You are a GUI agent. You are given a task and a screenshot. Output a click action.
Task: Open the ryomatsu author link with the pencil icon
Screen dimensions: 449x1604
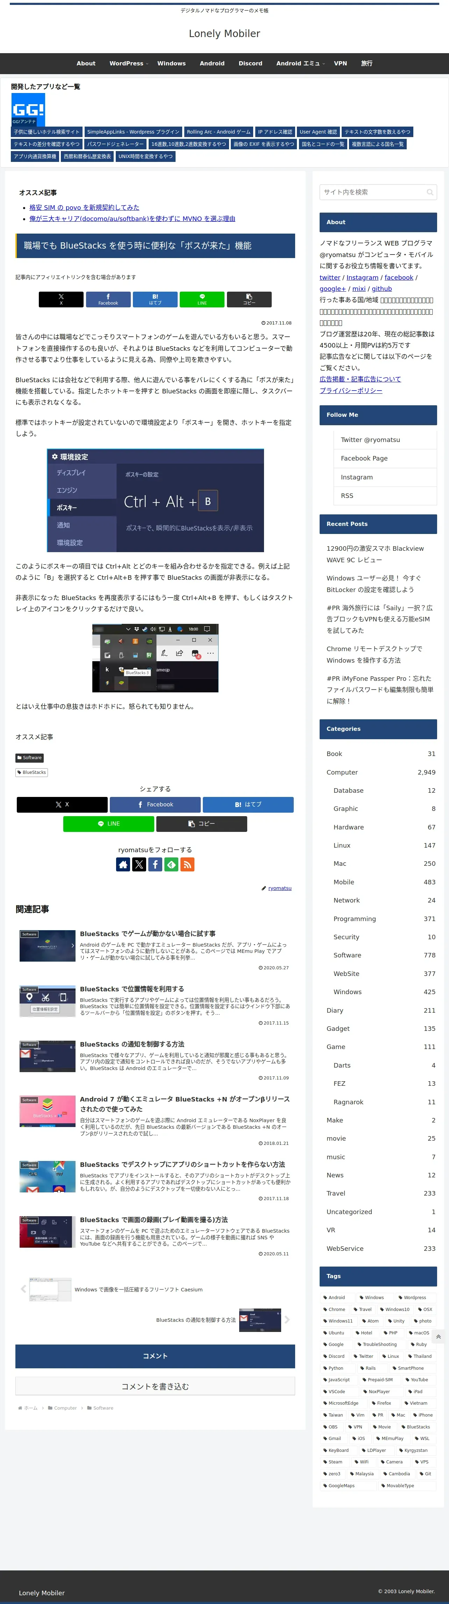point(277,889)
